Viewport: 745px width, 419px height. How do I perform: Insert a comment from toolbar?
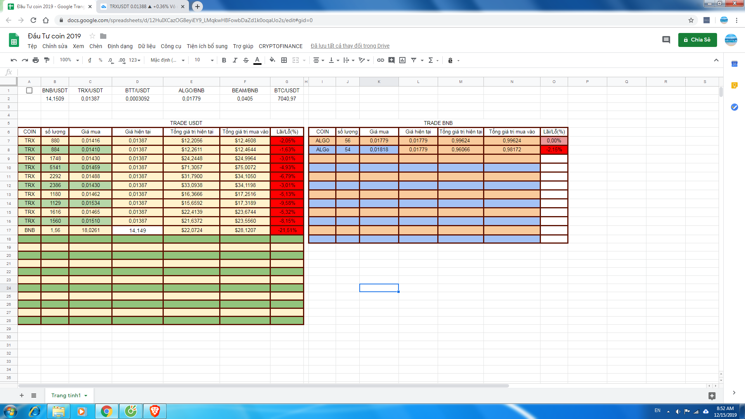(392, 60)
